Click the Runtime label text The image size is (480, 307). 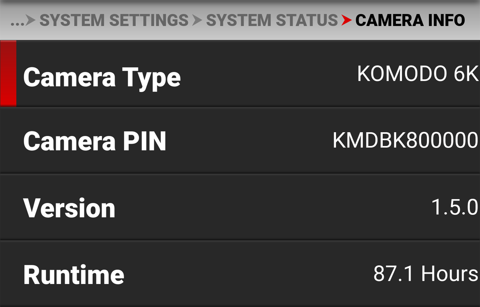(x=74, y=274)
